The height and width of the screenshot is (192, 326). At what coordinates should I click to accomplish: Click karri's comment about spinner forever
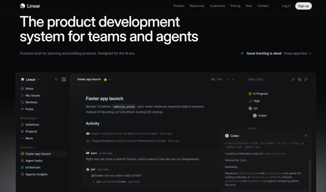[x=144, y=159]
